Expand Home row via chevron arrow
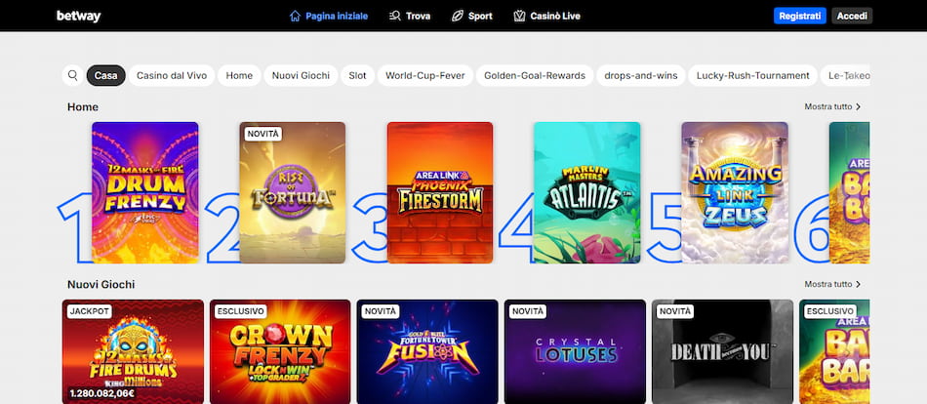 pyautogui.click(x=859, y=107)
